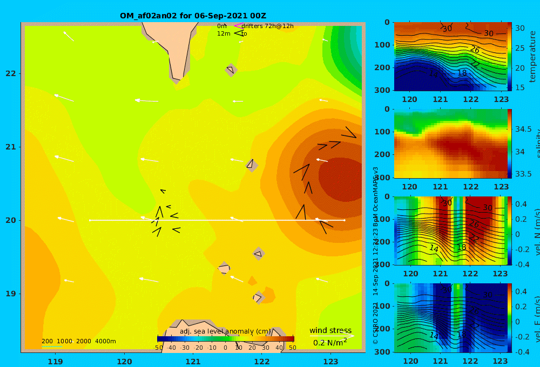
Task: Click the '12m' legend label
Action: click(224, 34)
